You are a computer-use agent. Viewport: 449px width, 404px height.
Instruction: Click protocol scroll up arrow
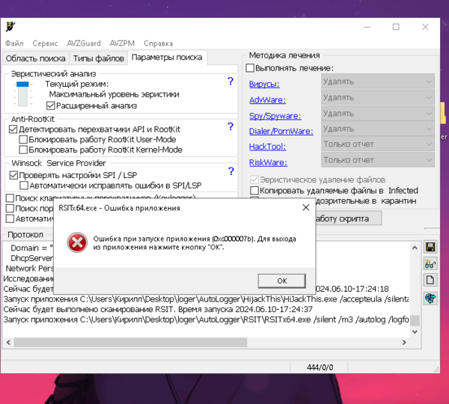(415, 248)
